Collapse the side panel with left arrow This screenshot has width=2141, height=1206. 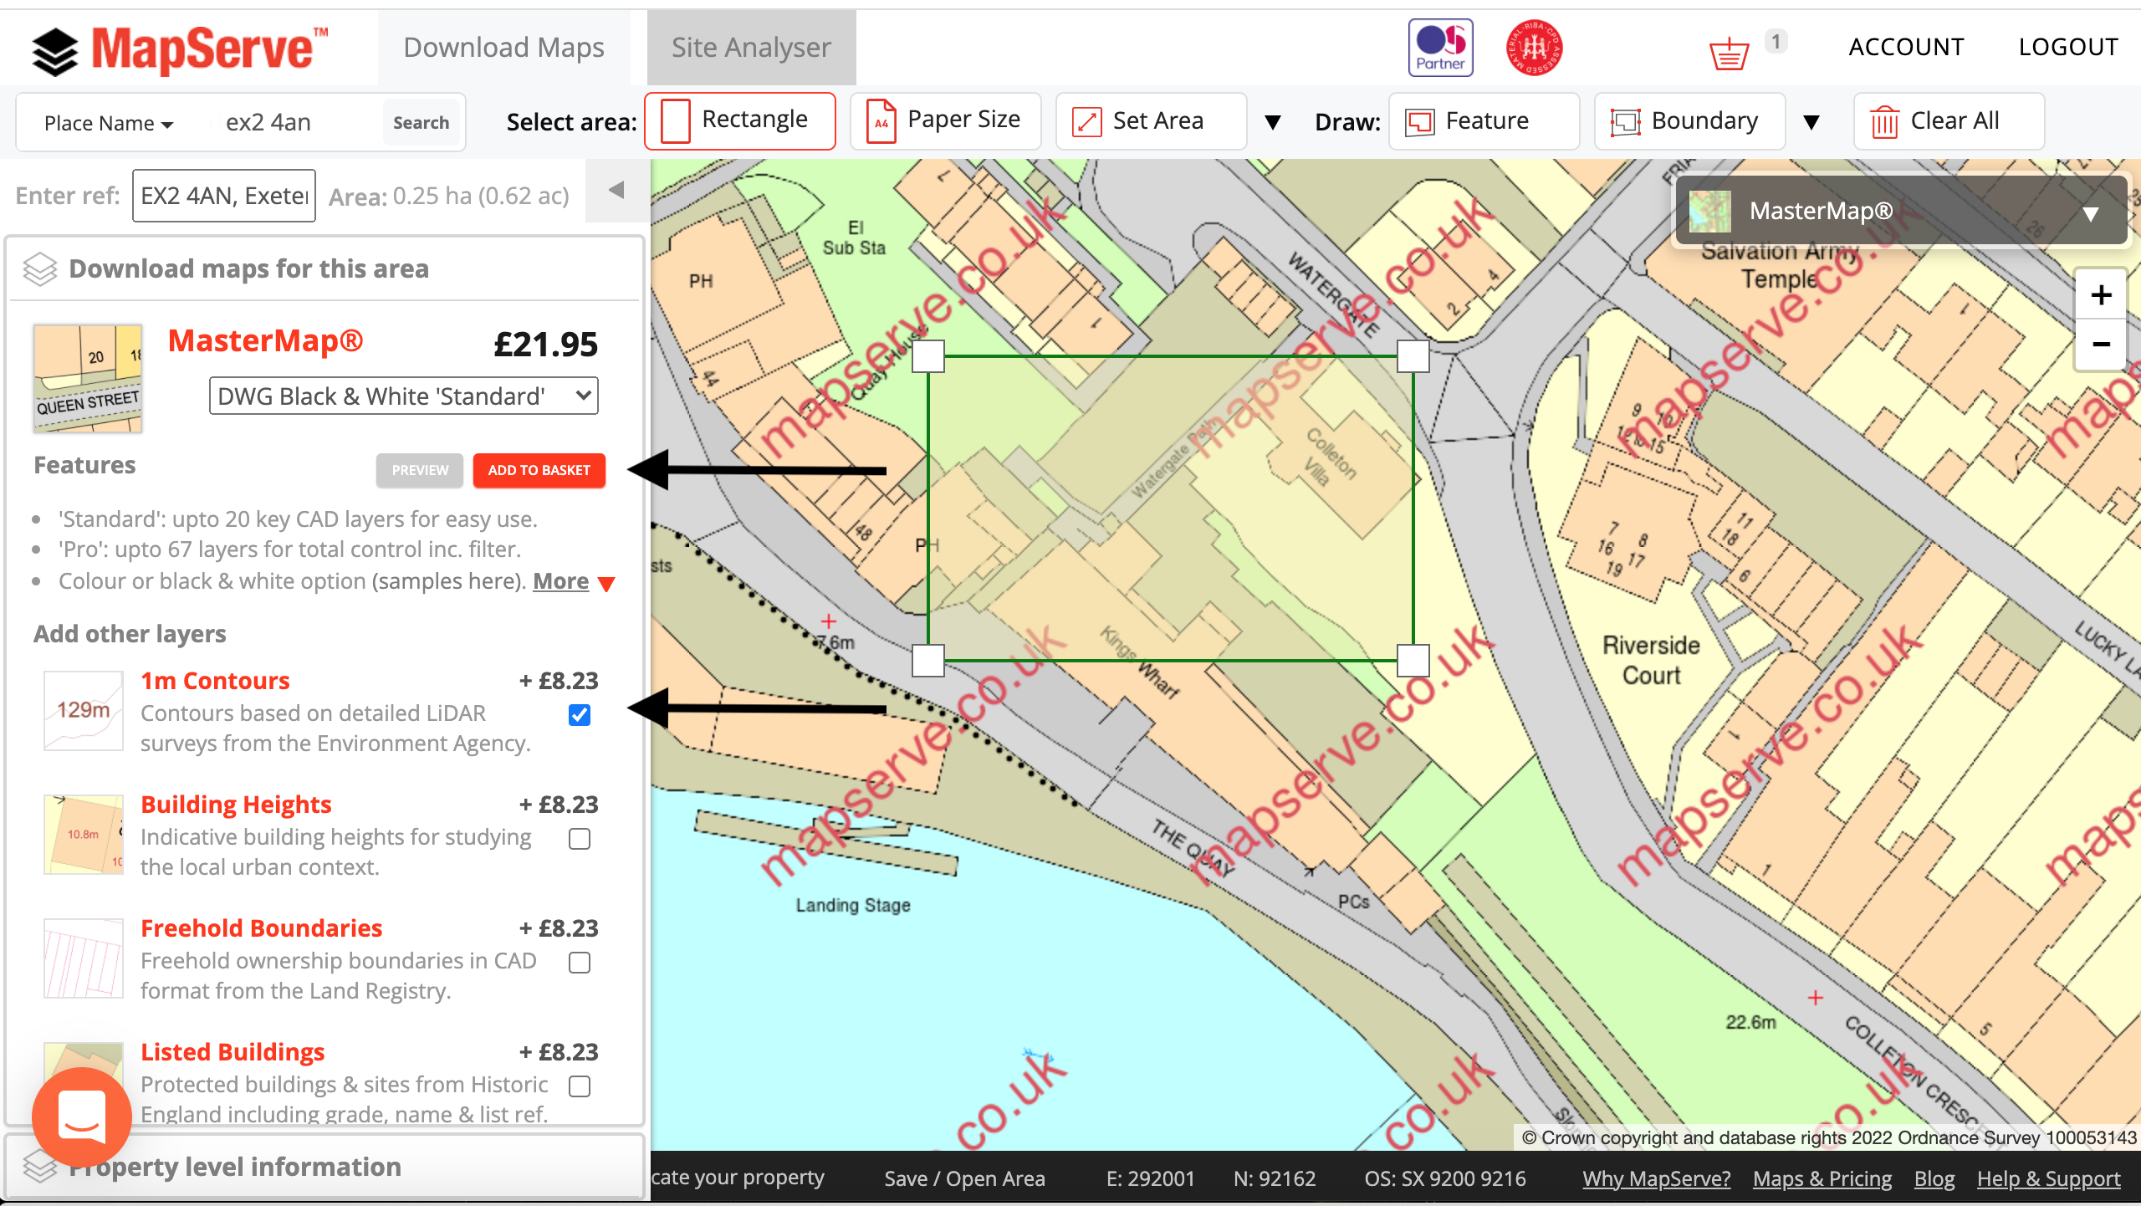tap(617, 191)
